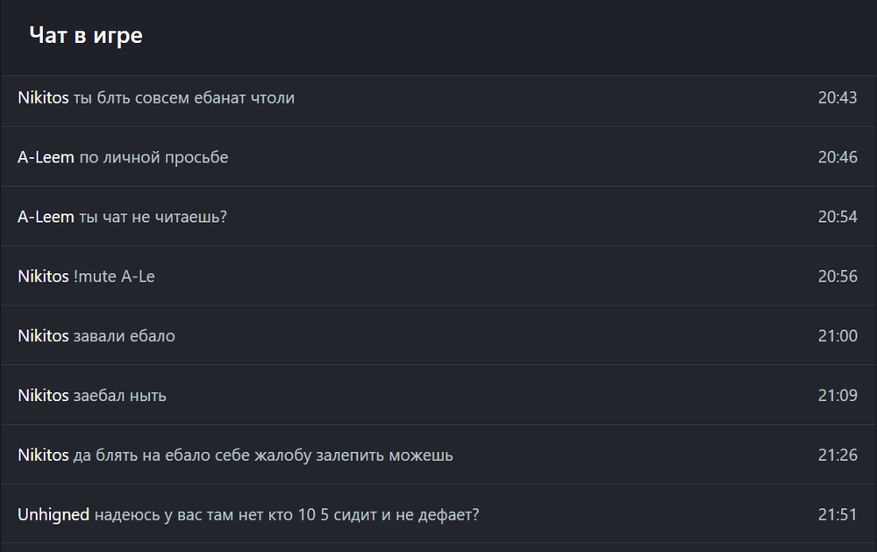Click the 20:43 timestamp
This screenshot has height=552, width=877.
pyautogui.click(x=837, y=98)
